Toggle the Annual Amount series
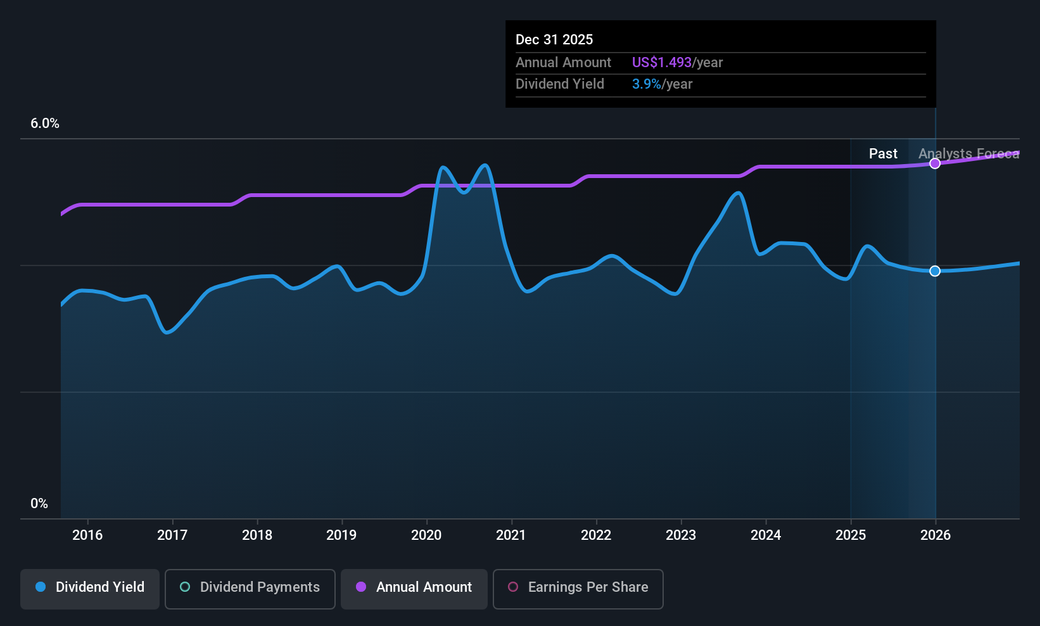Image resolution: width=1040 pixels, height=626 pixels. click(x=414, y=589)
